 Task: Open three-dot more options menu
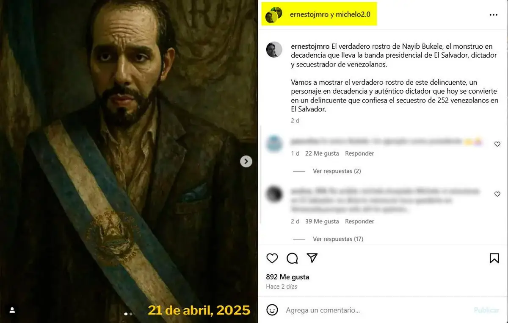coord(493,15)
